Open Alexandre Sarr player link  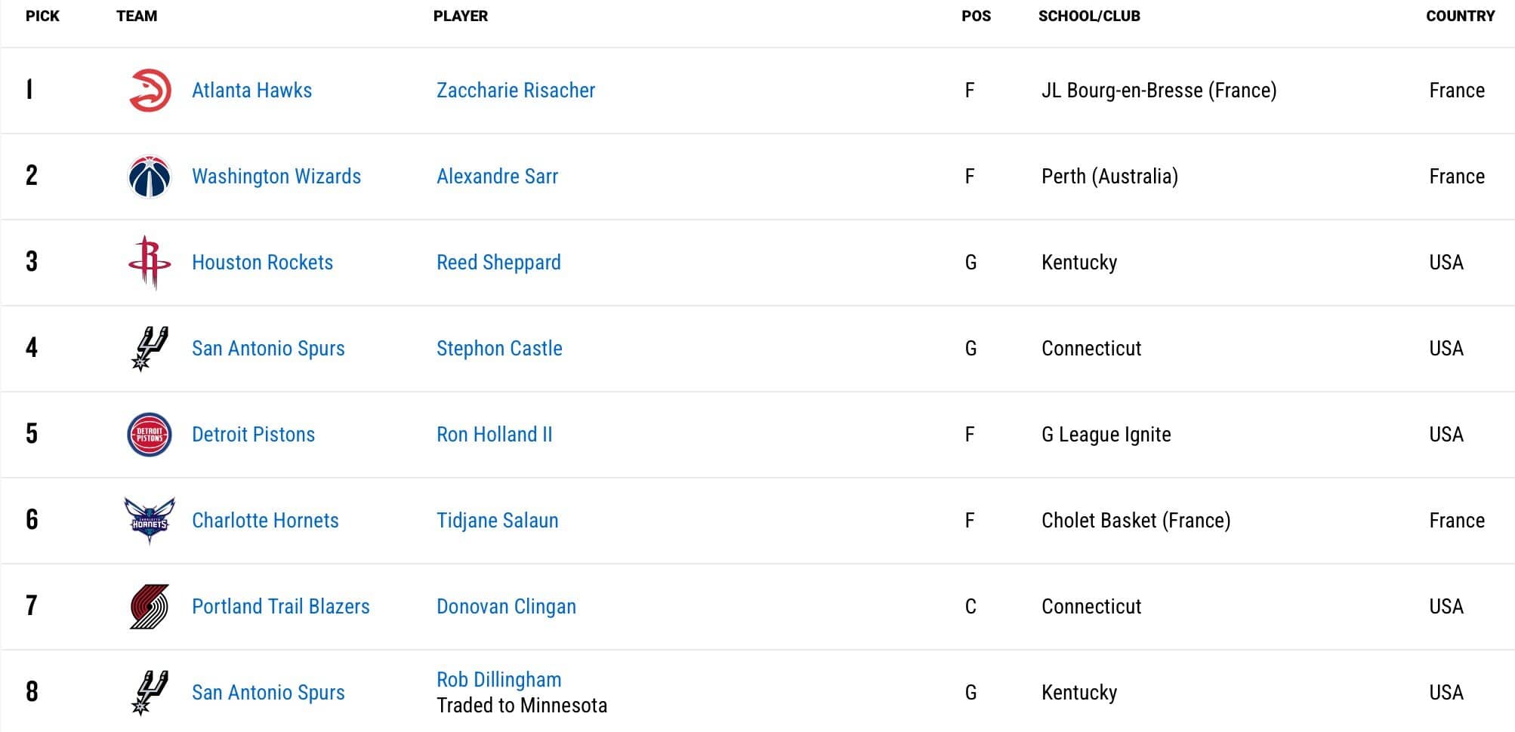[497, 177]
